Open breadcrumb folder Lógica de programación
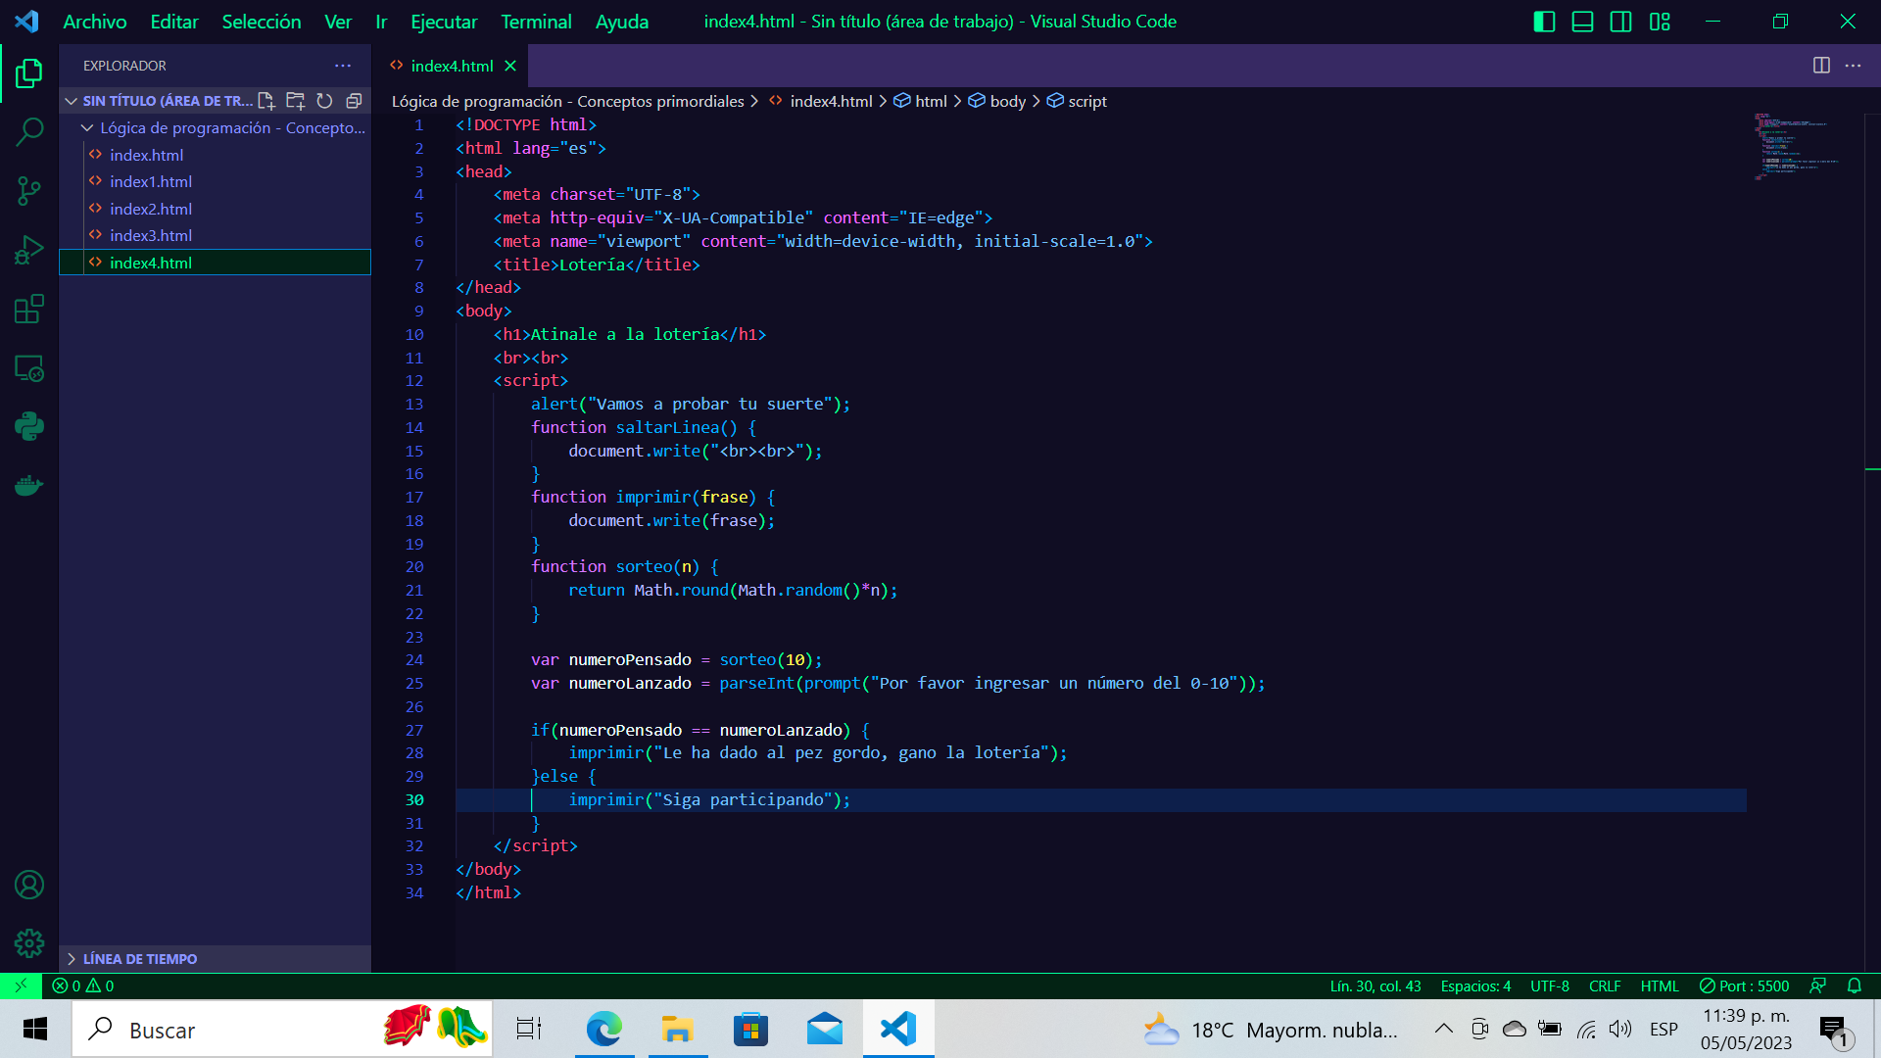The width and height of the screenshot is (1881, 1058). [568, 101]
